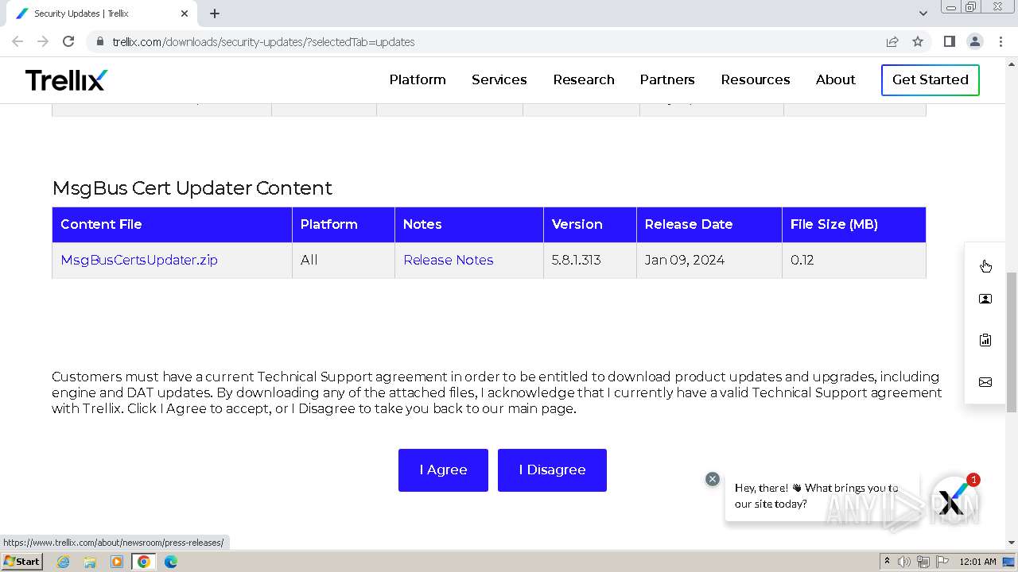1018x572 pixels.
Task: Switch to Chrome in the taskbar
Action: tap(144, 562)
